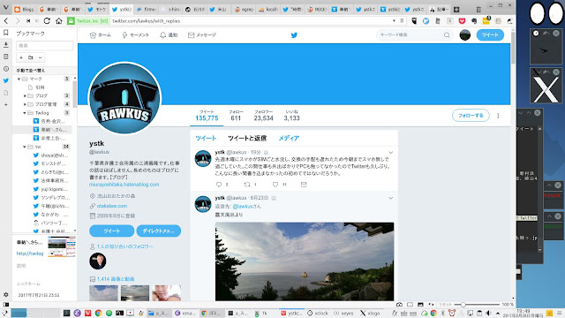
Task: Click the green site security lock badge
Action: 71,21
